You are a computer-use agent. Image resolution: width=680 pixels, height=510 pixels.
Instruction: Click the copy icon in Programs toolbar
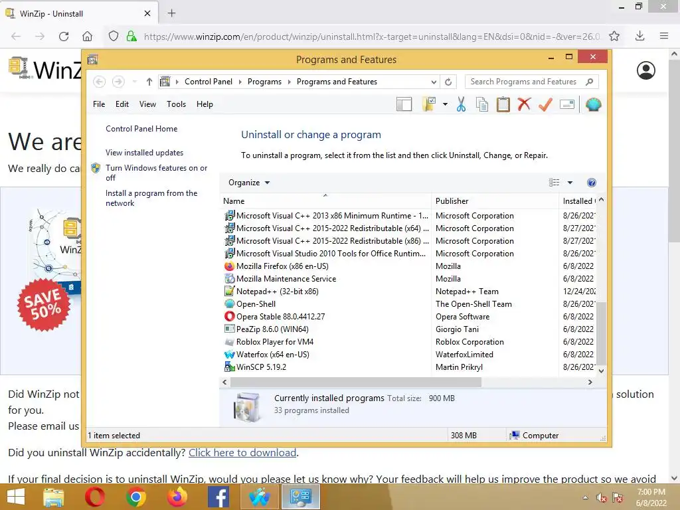tap(482, 104)
